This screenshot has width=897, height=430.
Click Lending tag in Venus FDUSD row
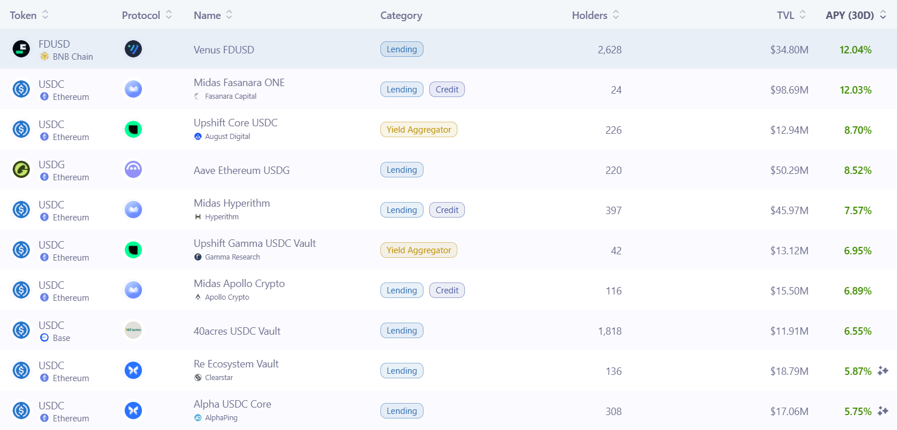(402, 49)
